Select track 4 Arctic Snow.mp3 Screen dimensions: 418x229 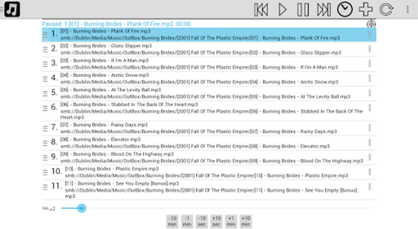pos(209,79)
